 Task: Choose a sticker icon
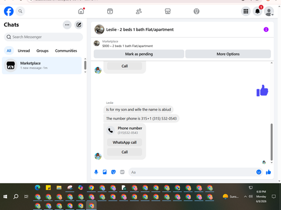114,172
